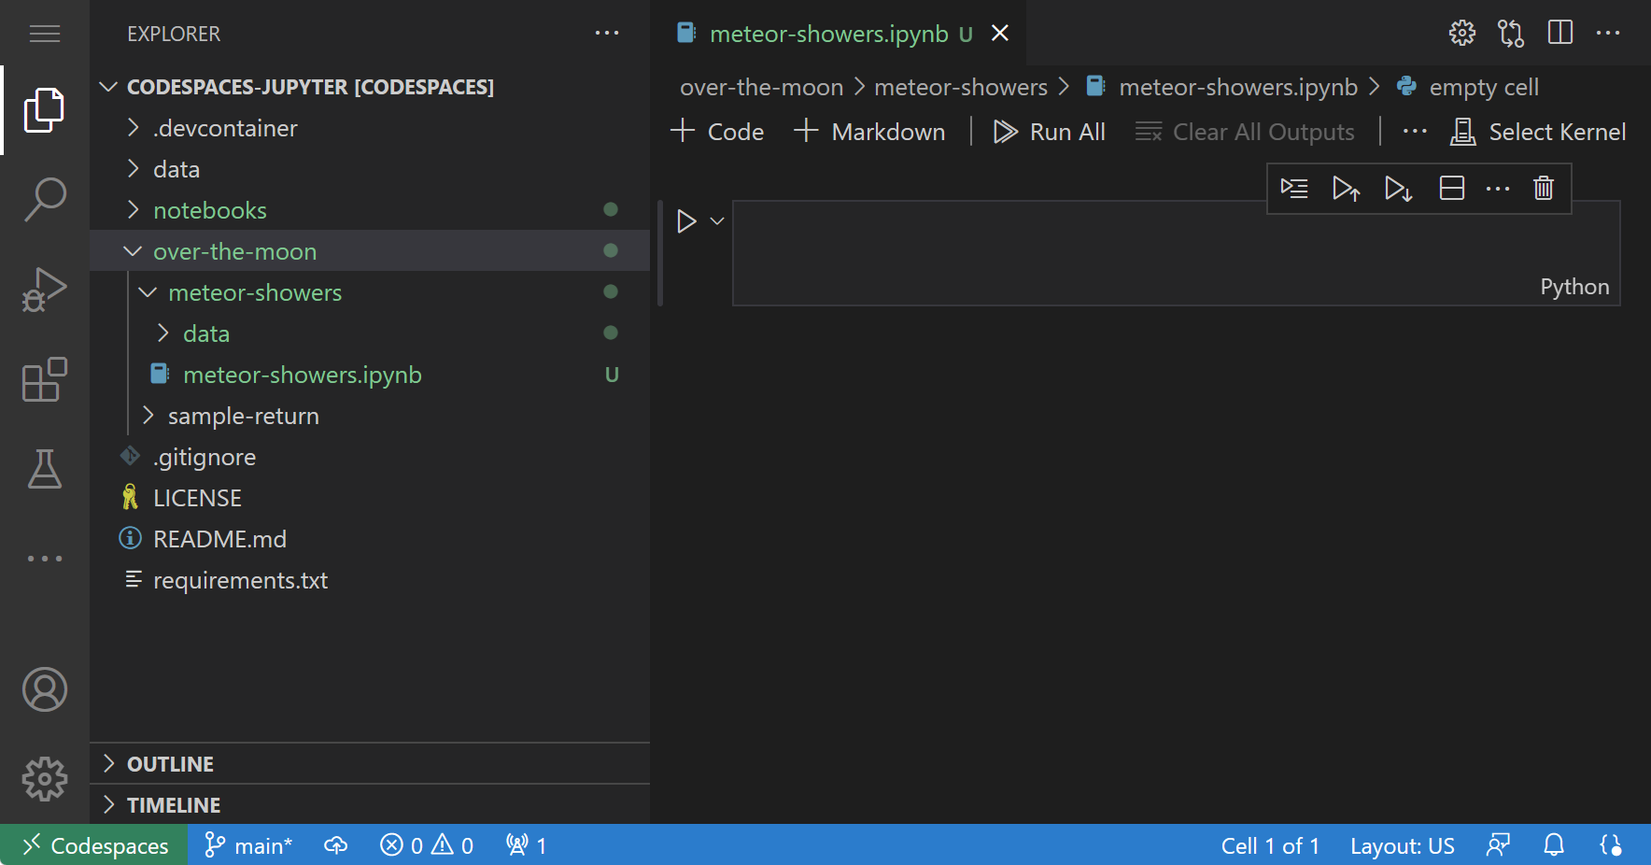The width and height of the screenshot is (1651, 865).
Task: Click the cloud publish icon in status bar
Action: [336, 845]
